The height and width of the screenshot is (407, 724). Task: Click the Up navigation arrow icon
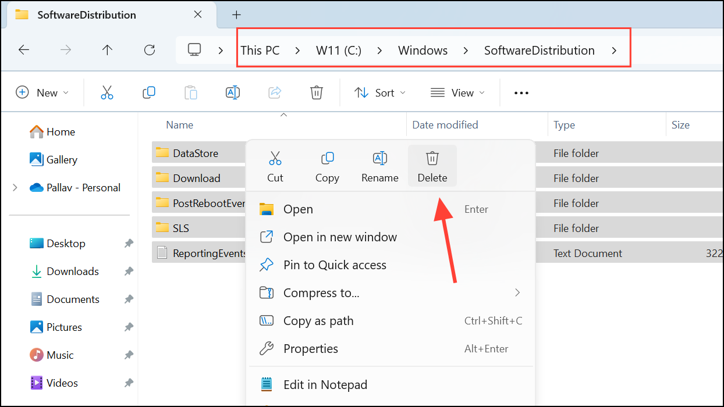107,50
